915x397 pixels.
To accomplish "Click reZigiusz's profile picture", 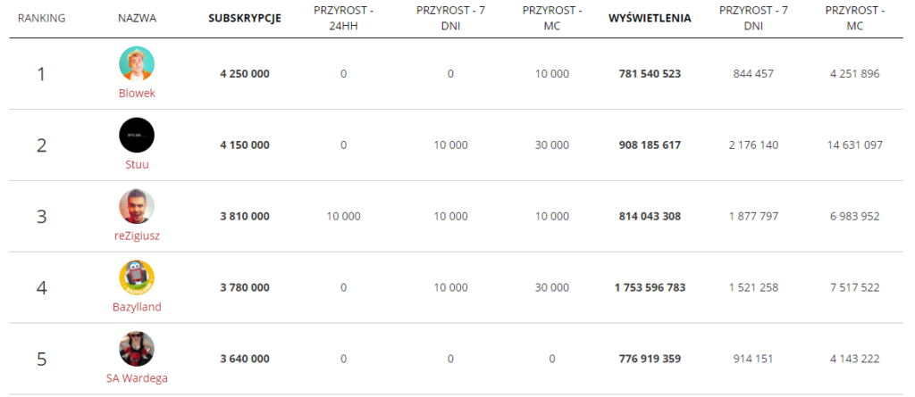I will point(137,206).
